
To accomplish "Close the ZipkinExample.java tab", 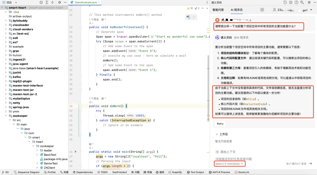I will [99, 2].
